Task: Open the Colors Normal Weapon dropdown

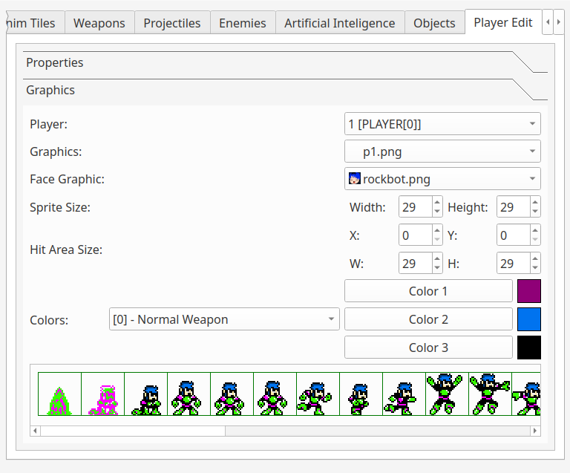Action: (224, 319)
